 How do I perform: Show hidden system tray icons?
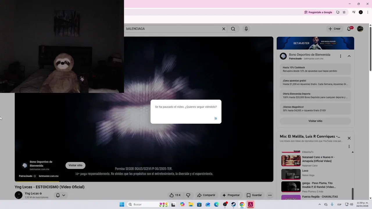[320, 204]
